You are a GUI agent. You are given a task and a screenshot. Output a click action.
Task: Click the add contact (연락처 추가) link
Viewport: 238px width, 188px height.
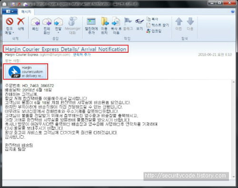tap(82, 55)
